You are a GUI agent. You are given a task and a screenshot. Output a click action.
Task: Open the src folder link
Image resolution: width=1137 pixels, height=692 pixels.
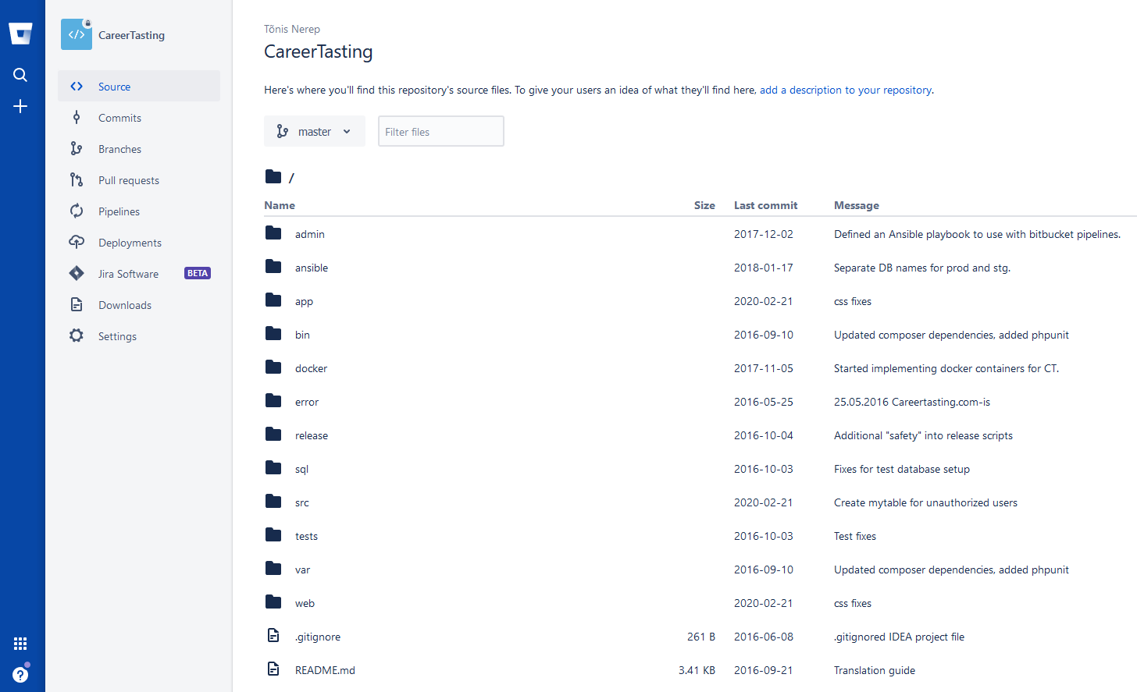pos(302,503)
